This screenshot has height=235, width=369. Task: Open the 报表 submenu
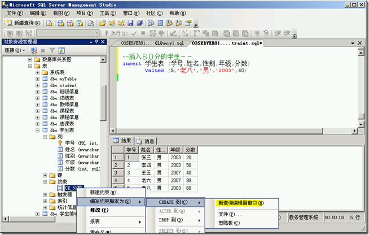(111, 221)
